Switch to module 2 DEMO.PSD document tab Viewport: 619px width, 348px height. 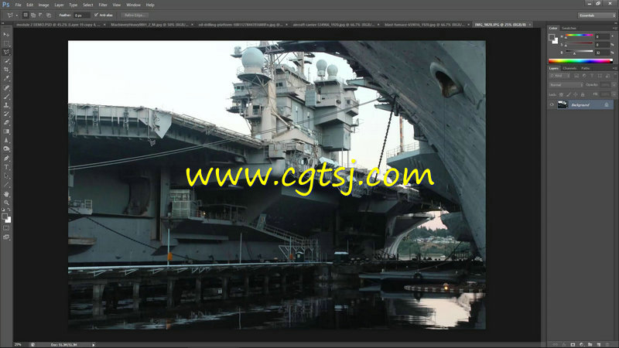[58, 25]
